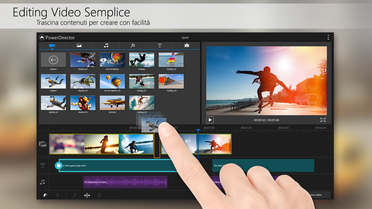Click the music track note icon
The image size is (372, 209).
tap(42, 182)
